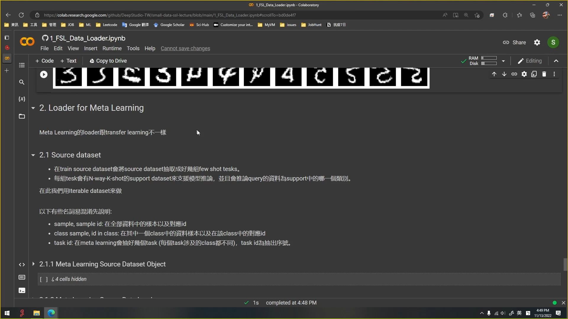Delete the current cell with trash icon
The image size is (568, 319).
tap(544, 74)
